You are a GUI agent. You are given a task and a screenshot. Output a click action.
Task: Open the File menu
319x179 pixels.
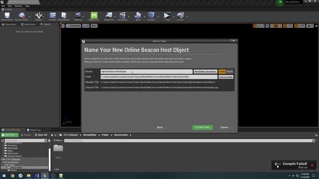tap(3, 6)
